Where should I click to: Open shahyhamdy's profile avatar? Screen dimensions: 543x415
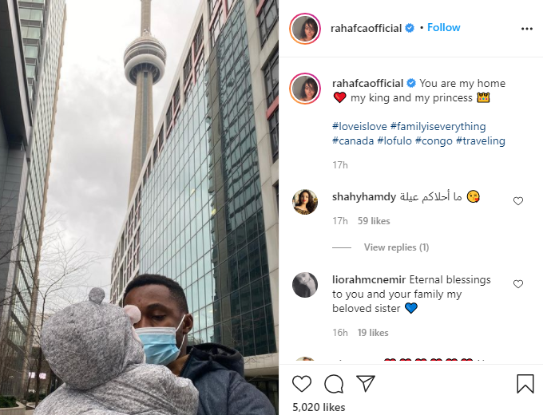(305, 202)
